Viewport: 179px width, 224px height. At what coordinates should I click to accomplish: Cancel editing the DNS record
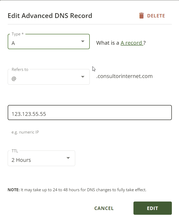click(104, 208)
